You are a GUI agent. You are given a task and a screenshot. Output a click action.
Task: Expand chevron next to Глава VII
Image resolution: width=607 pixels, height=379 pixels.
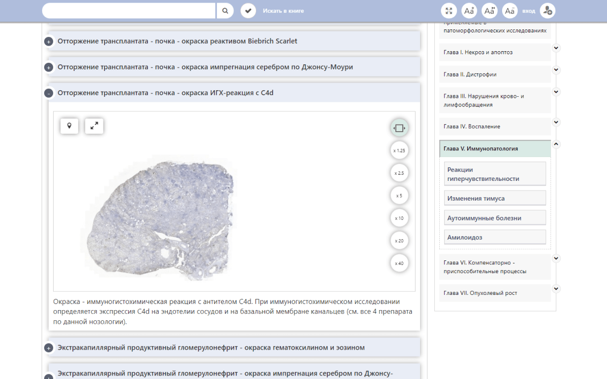(x=556, y=289)
